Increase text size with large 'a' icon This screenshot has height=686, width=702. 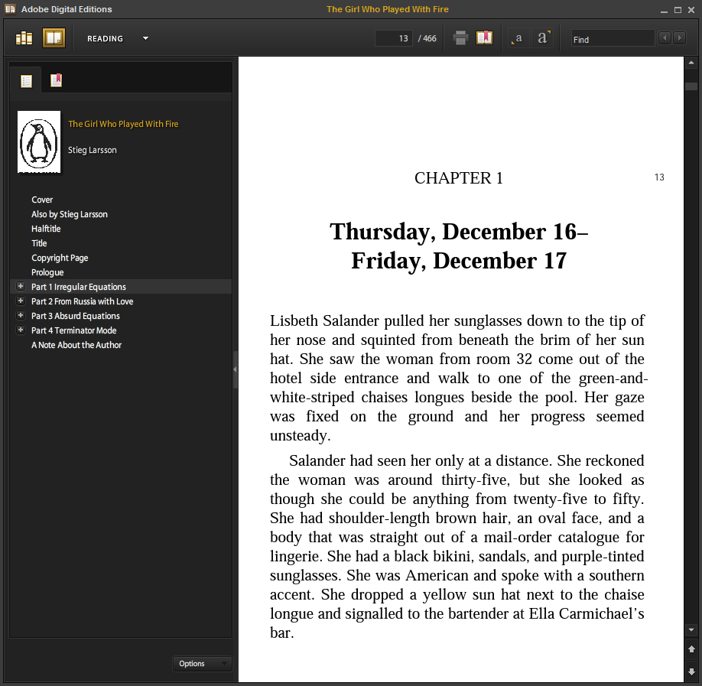pyautogui.click(x=543, y=38)
